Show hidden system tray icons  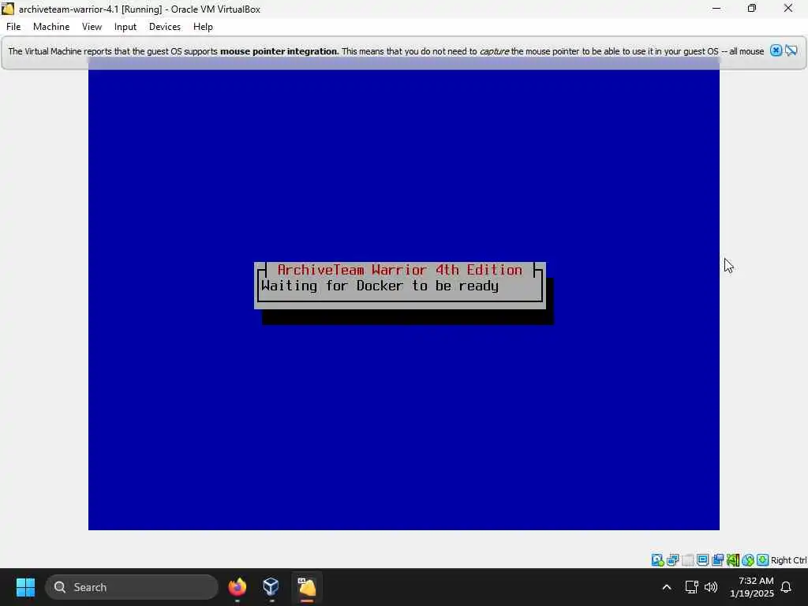tap(666, 587)
